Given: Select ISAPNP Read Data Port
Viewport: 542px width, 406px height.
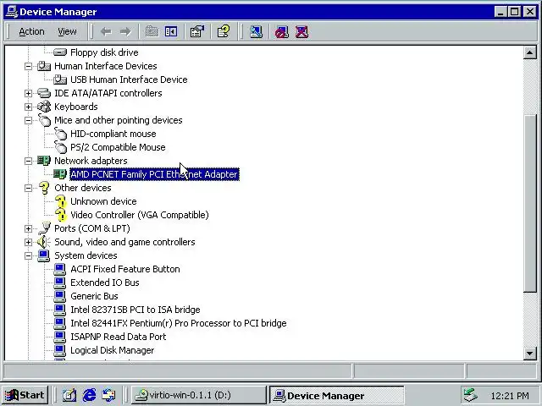Looking at the screenshot, I should (119, 337).
